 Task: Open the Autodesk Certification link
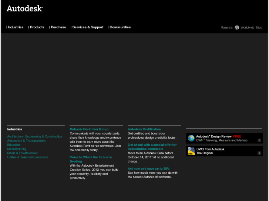(144, 129)
